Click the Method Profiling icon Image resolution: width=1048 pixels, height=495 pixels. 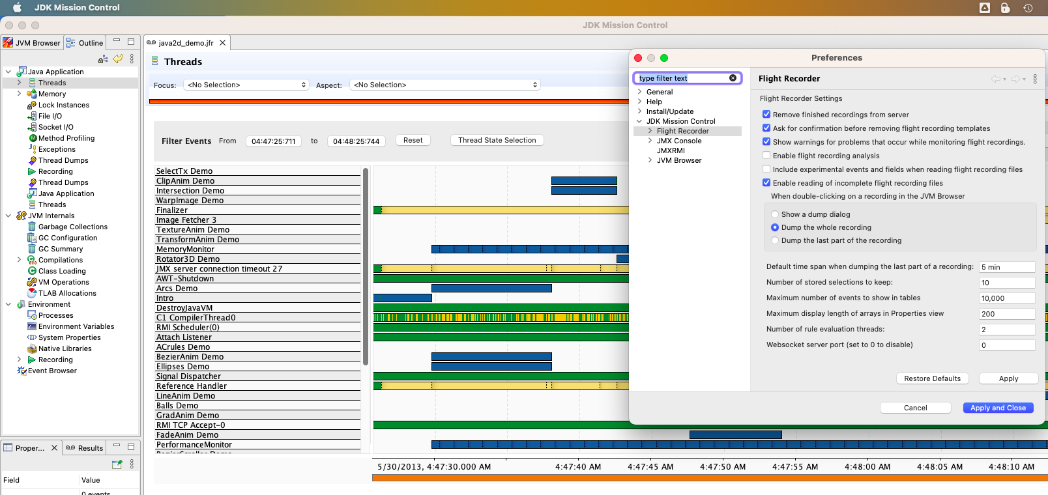point(33,138)
